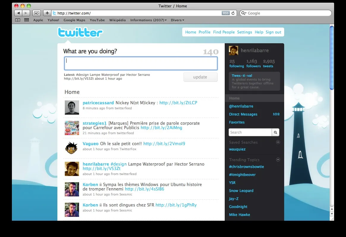Open the wauquiez saved search
Viewport: 346px width, 237px height.
coord(237,149)
